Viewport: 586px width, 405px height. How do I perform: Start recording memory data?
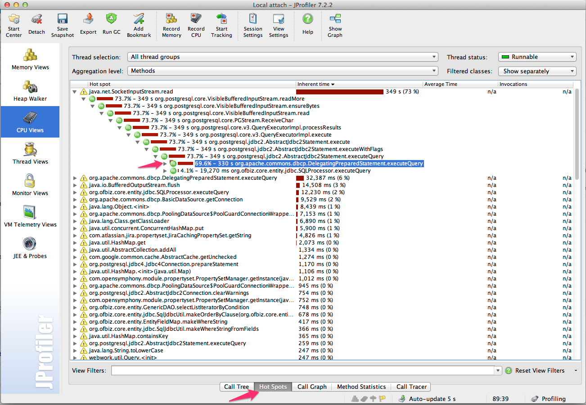[171, 25]
